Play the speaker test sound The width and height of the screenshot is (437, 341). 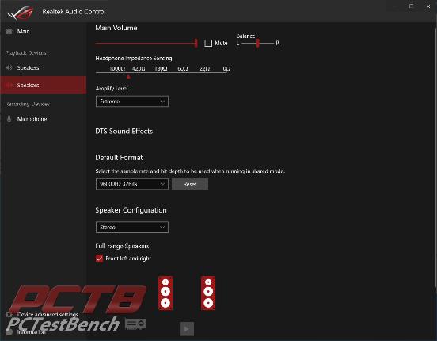tap(187, 329)
